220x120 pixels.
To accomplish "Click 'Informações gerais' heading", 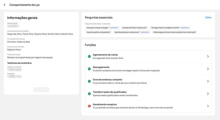I will 22,18.
